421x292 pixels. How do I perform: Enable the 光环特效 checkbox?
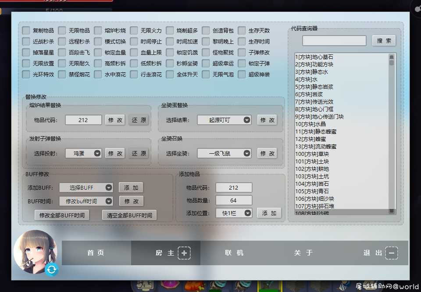coord(26,74)
